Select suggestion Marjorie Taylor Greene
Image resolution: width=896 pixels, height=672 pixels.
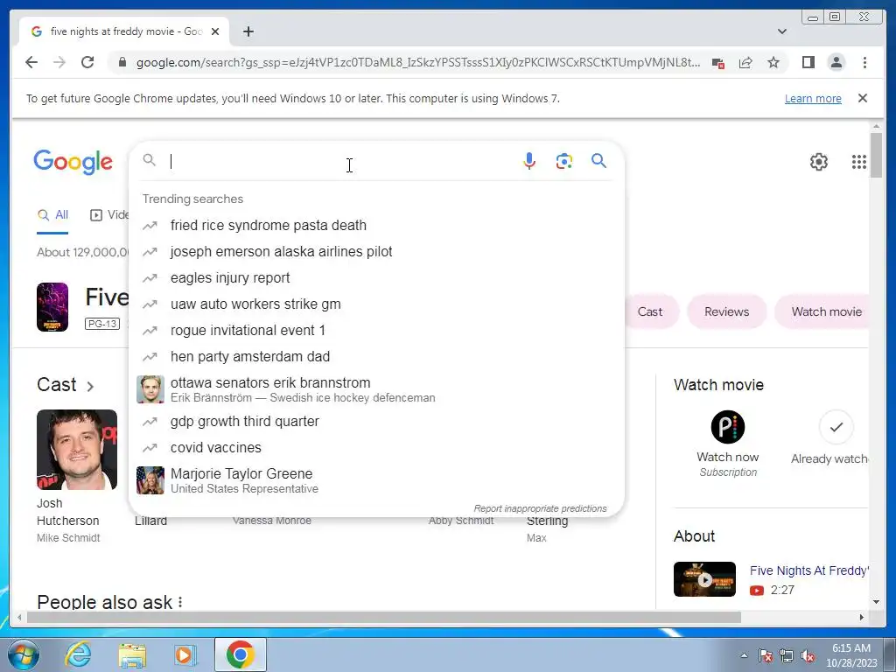click(x=377, y=480)
